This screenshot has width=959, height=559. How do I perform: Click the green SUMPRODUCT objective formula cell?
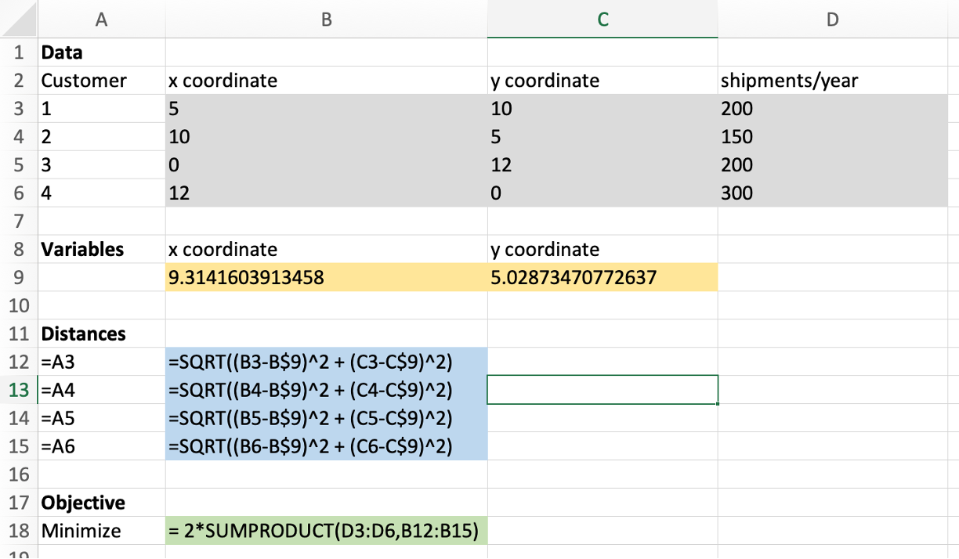325,531
